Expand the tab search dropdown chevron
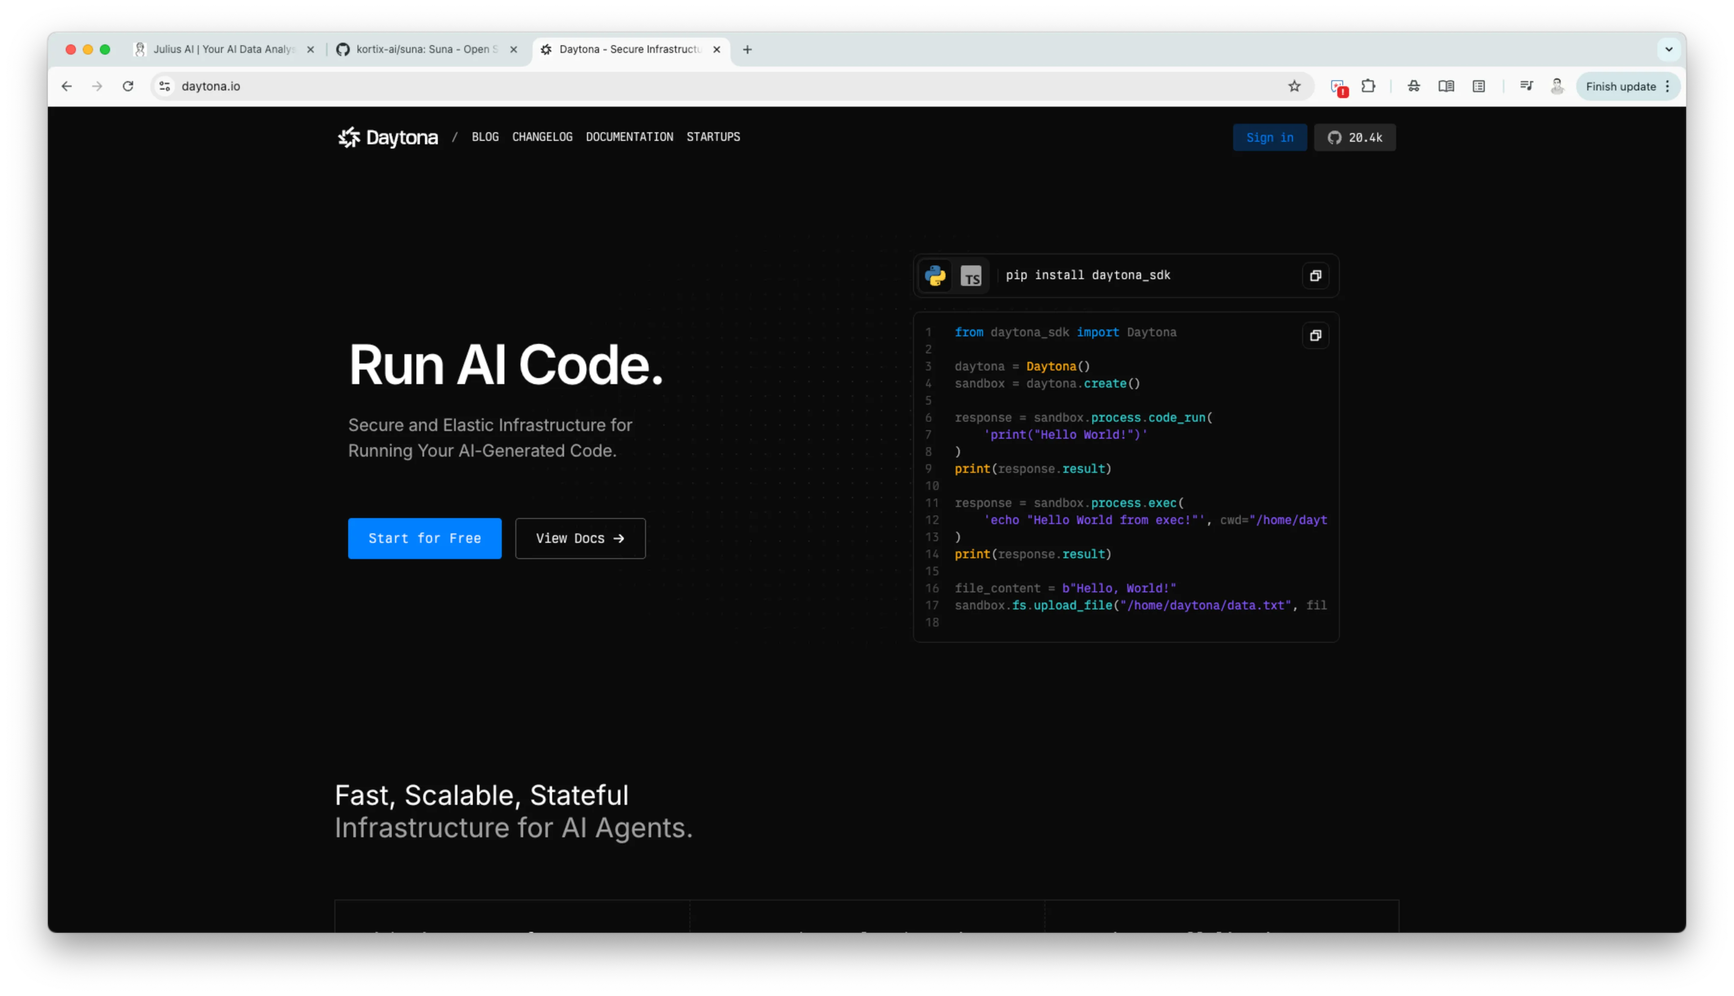Screen dimensions: 1734x996 click(x=1668, y=49)
